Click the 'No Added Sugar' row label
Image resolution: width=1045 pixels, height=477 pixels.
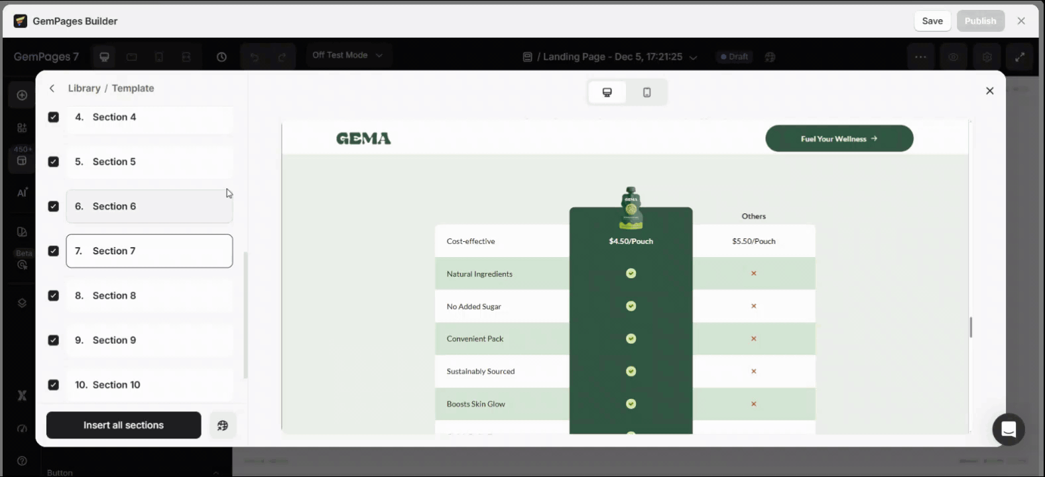click(x=474, y=307)
